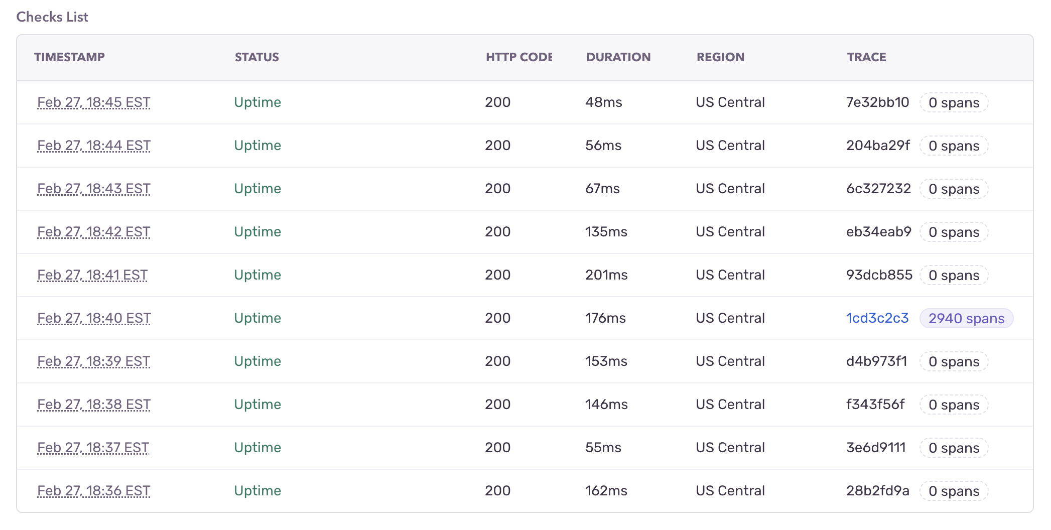Viewport: 1051px width, 530px height.
Task: Click the 2940 spans badge
Action: [x=966, y=318]
